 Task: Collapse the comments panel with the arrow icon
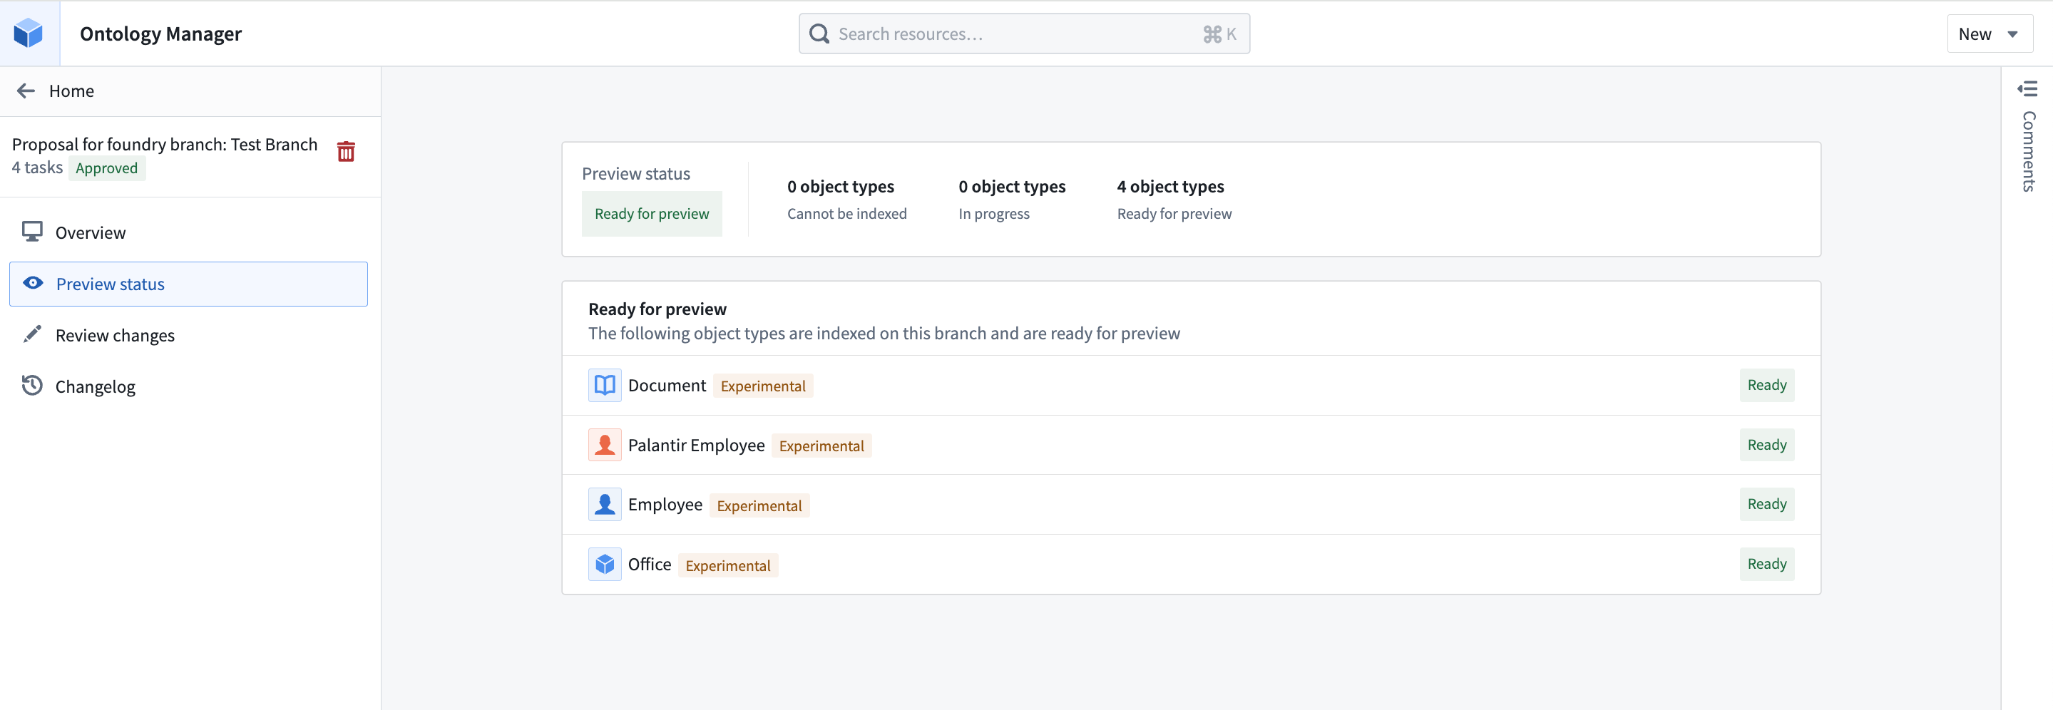[x=2027, y=89]
